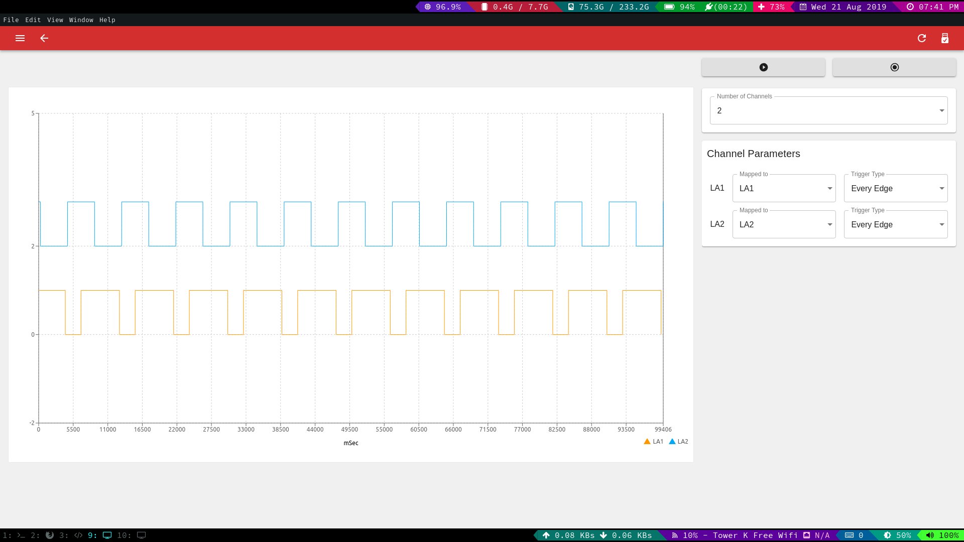Open the hamburger navigation menu

(x=20, y=38)
